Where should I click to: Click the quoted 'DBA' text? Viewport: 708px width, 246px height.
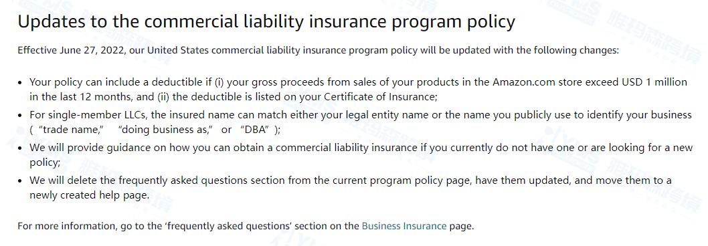coord(255,129)
